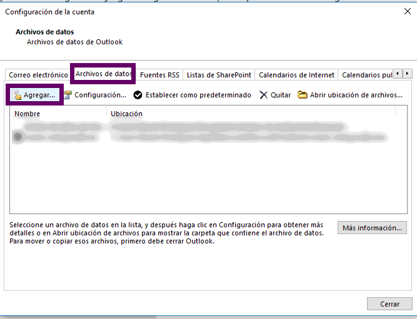The width and height of the screenshot is (417, 319).
Task: Click the Agregar new data file icon
Action: [17, 95]
